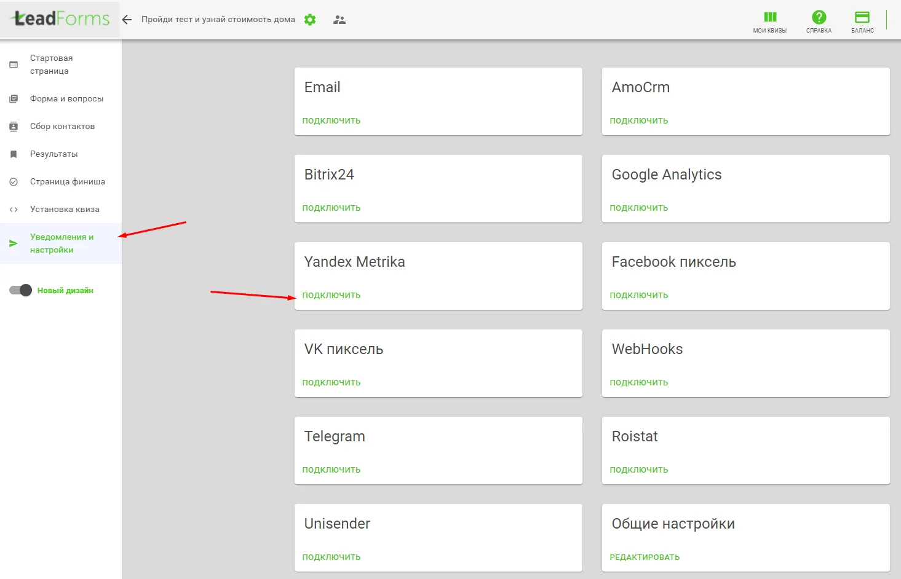Open Стартовая страница menu item
The width and height of the screenshot is (901, 579).
61,65
